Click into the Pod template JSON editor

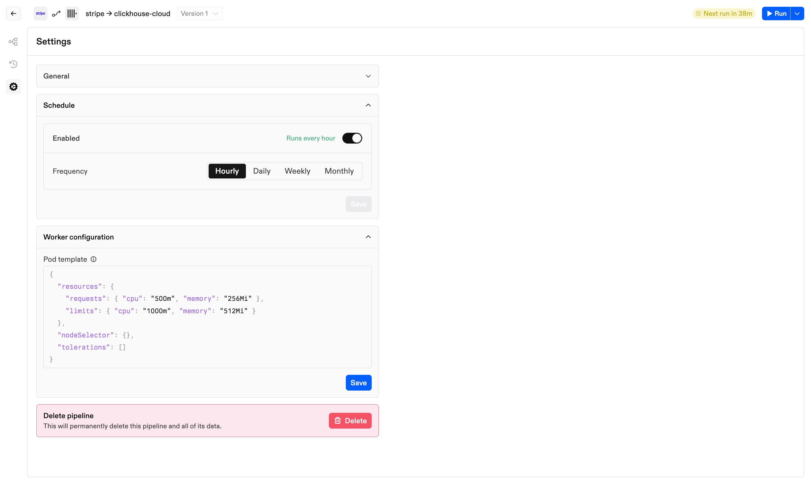coord(207,317)
